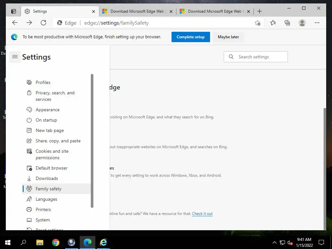Image resolution: width=332 pixels, height=249 pixels.
Task: Open the tab actions menu icon
Action: click(14, 11)
